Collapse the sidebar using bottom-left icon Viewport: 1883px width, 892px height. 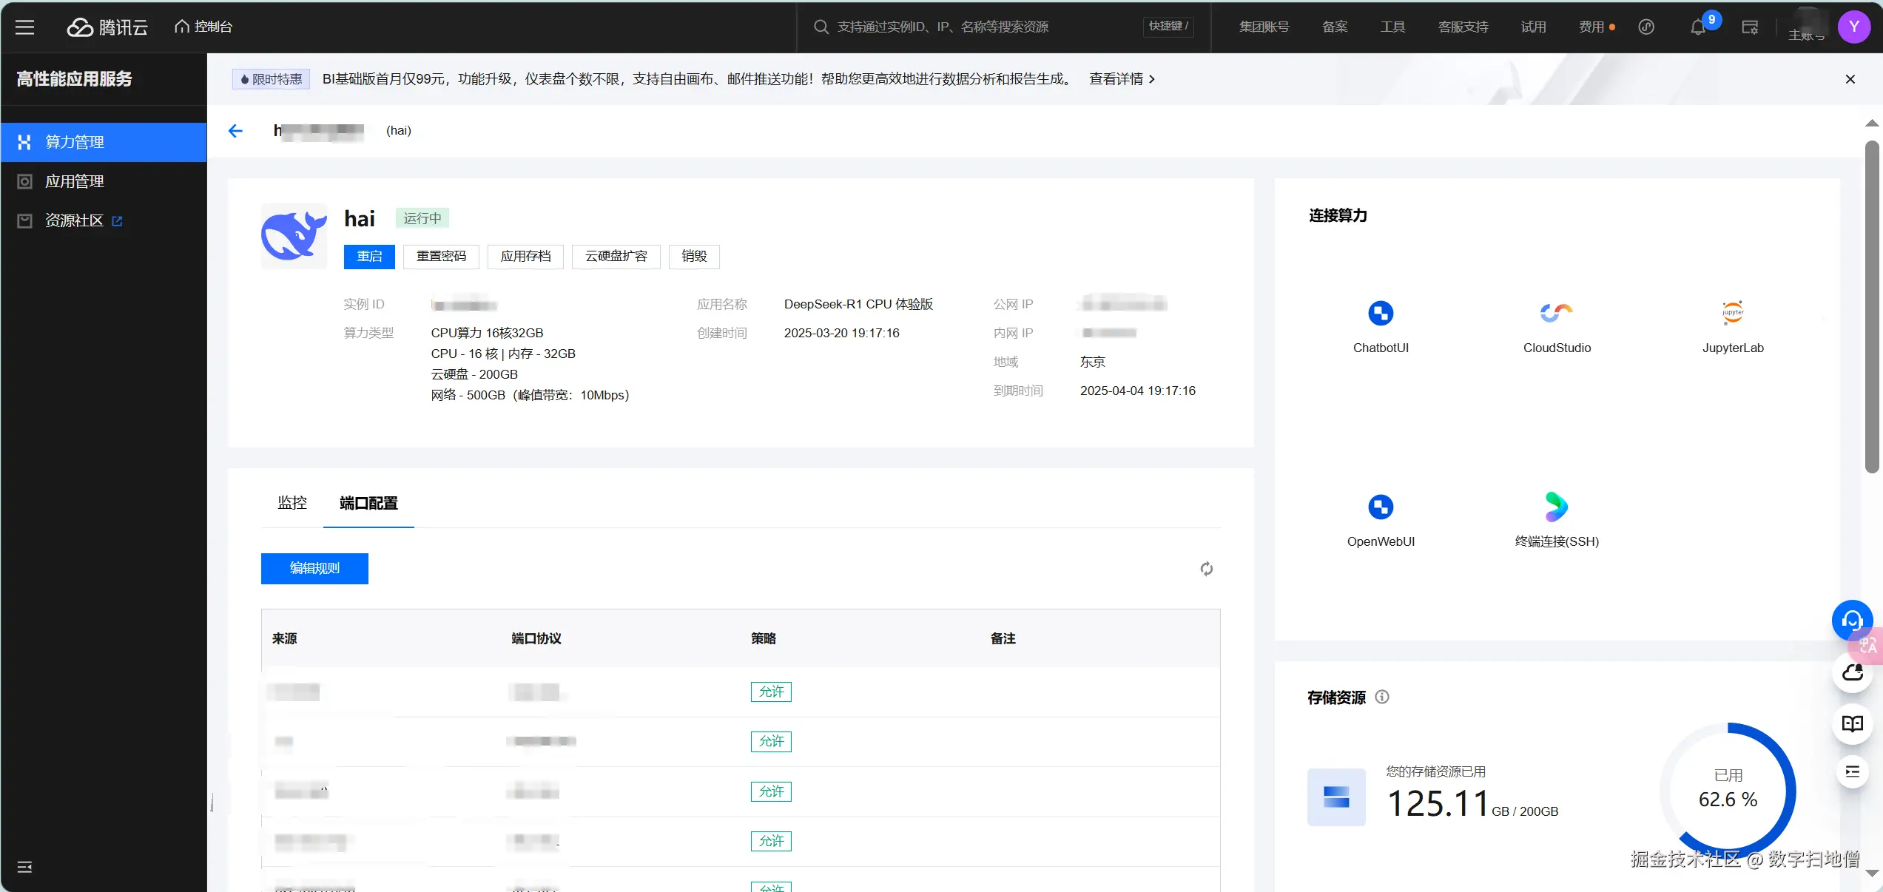click(24, 867)
